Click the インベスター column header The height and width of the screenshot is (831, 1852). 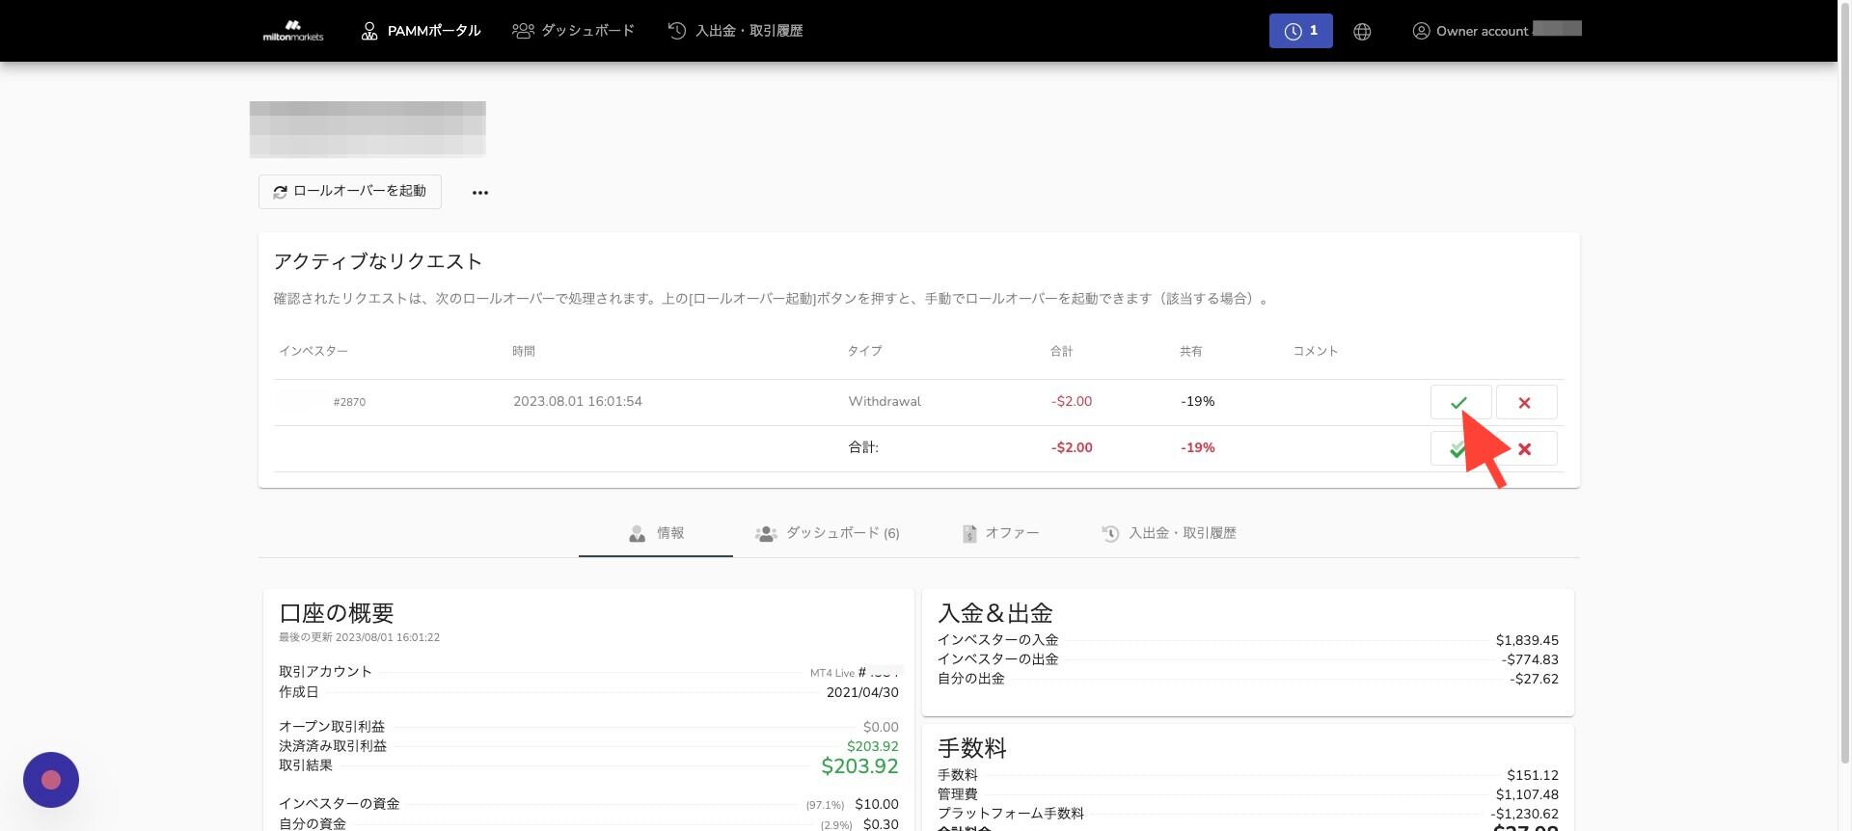tap(313, 351)
